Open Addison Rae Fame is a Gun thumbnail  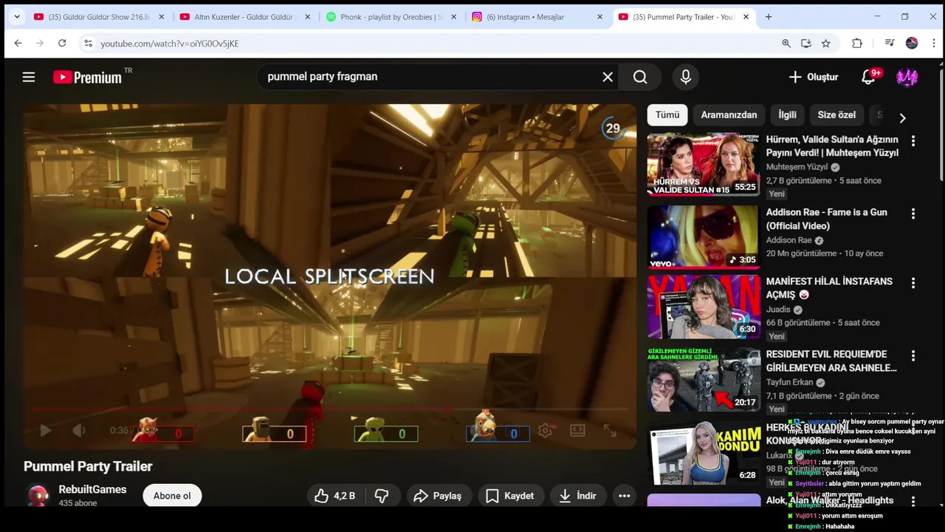click(704, 237)
